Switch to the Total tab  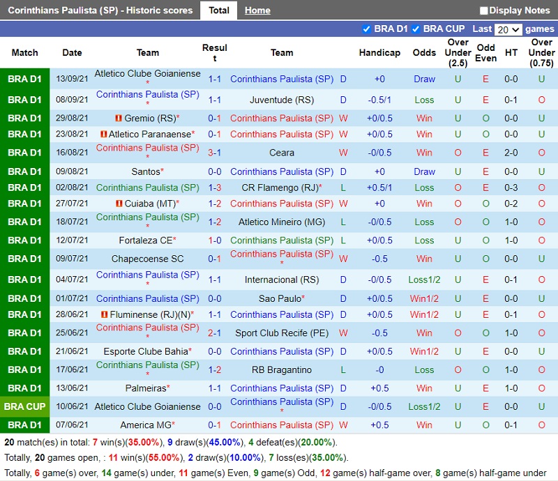[x=219, y=10]
